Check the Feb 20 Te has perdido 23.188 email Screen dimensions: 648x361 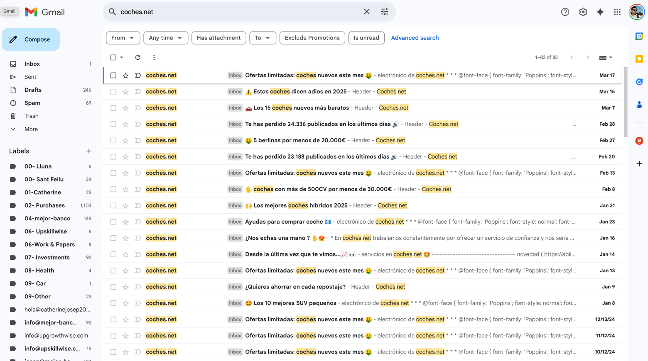113,157
